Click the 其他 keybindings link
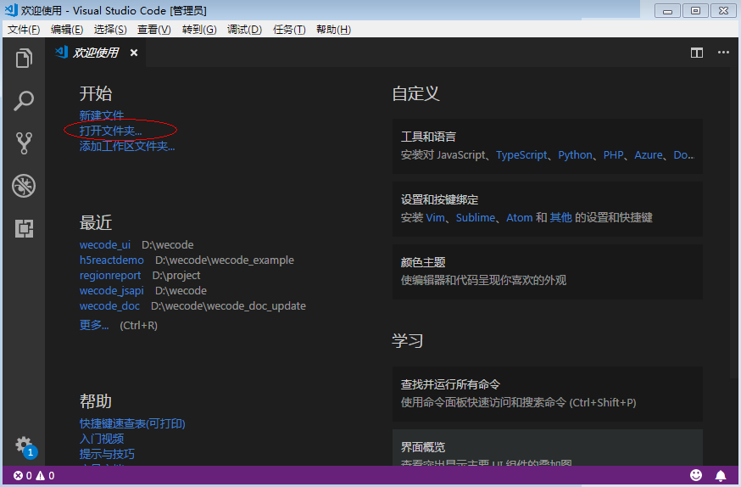Viewport: 741px width, 487px height. [x=560, y=217]
